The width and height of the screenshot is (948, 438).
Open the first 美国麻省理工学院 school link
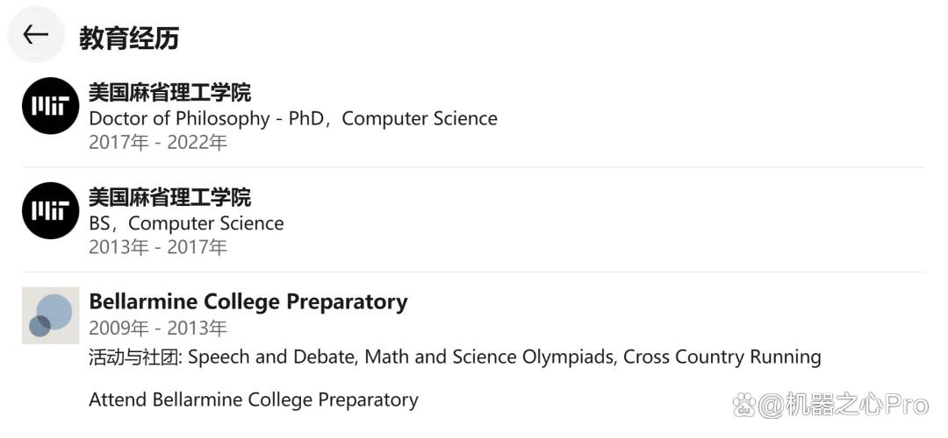pyautogui.click(x=170, y=92)
